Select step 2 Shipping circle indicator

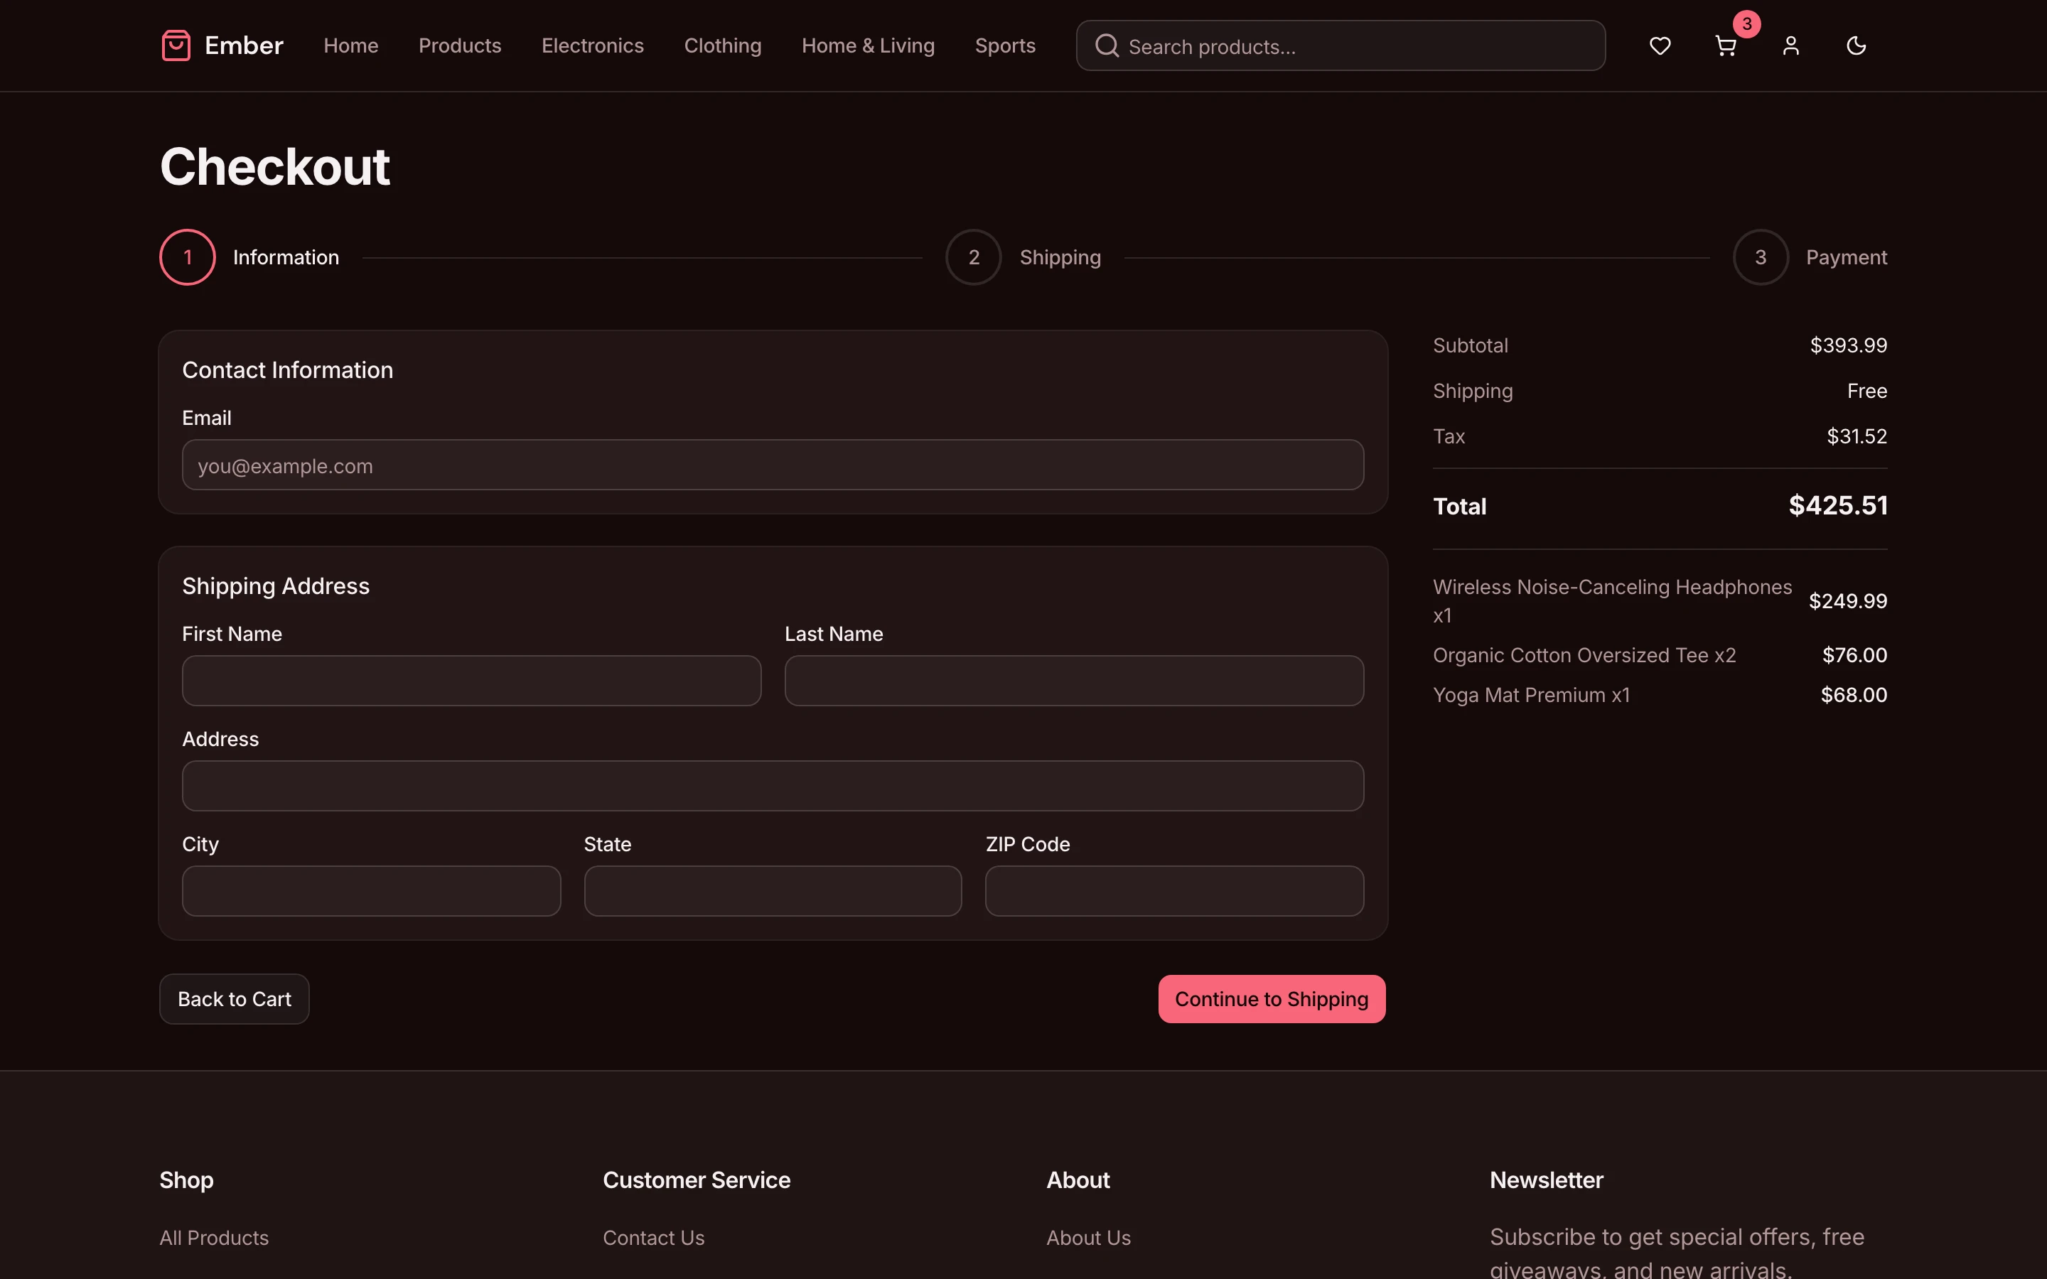(973, 257)
